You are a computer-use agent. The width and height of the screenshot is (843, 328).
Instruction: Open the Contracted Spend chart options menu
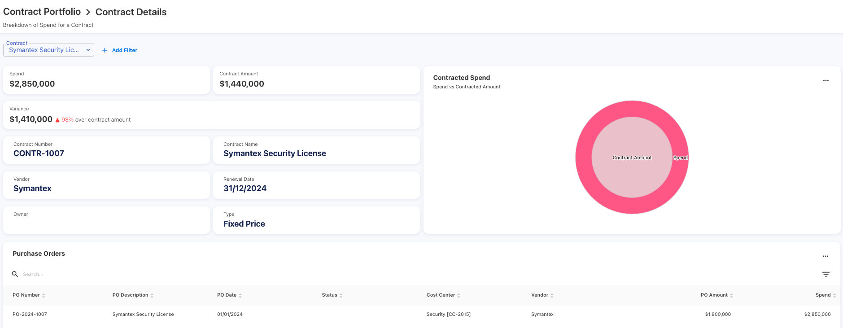(826, 80)
